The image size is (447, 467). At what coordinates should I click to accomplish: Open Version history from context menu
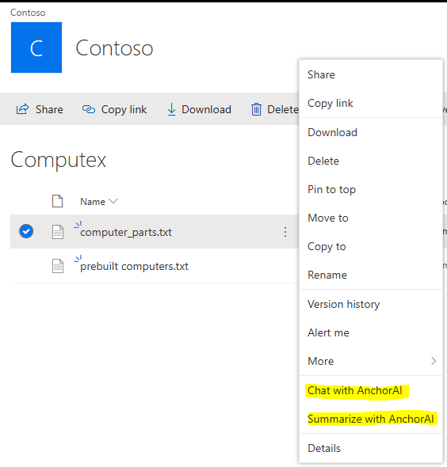click(371, 305)
